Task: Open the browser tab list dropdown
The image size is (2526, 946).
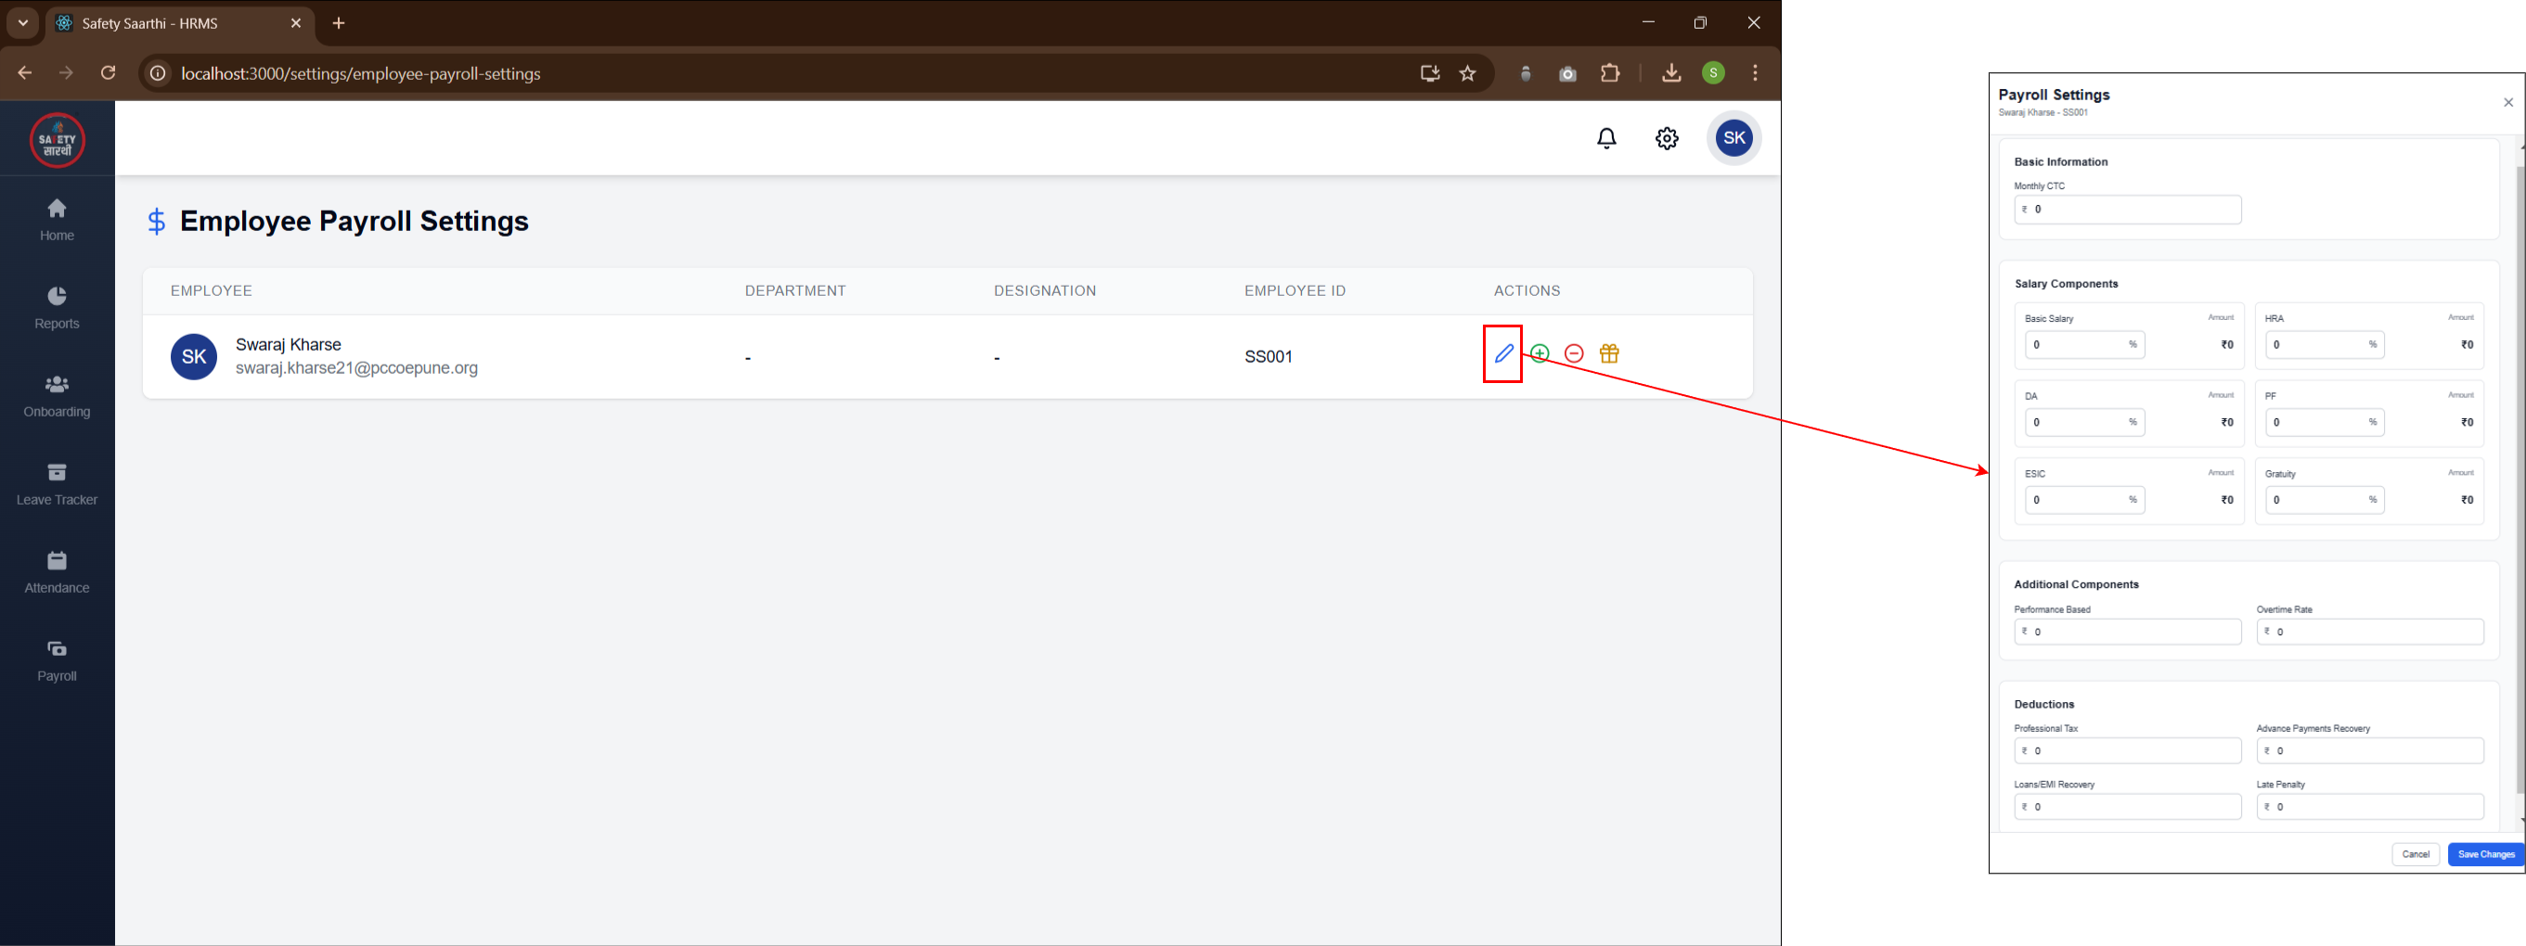Action: tap(22, 22)
